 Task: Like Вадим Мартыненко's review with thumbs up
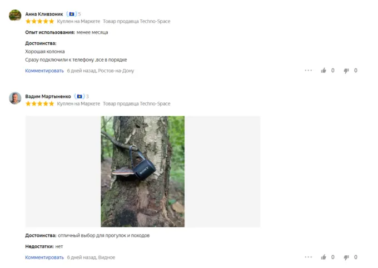coord(324,257)
